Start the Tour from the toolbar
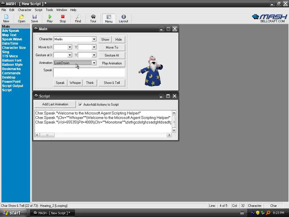This screenshot has width=289, height=217. point(93,18)
